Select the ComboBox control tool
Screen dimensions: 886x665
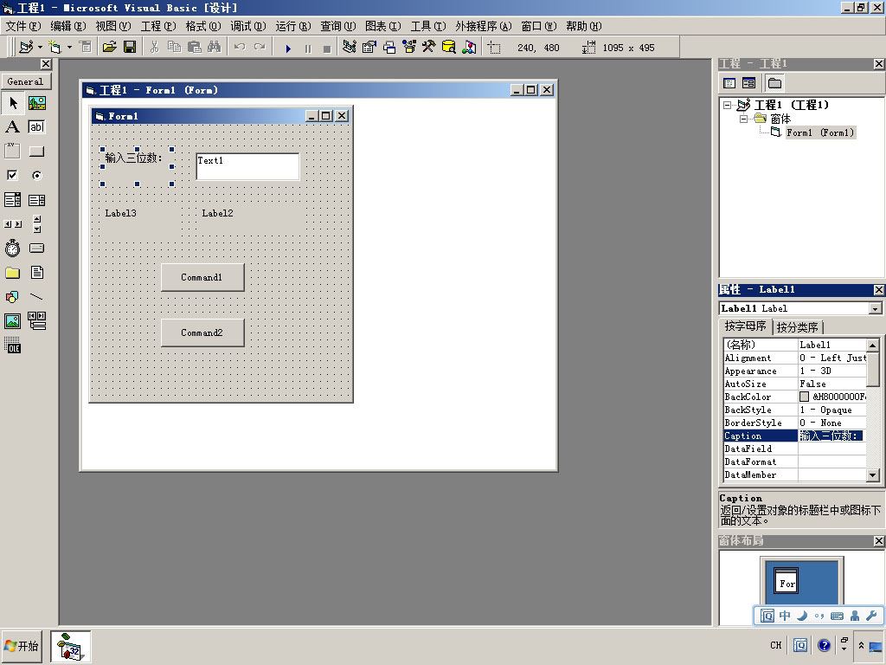[x=12, y=200]
